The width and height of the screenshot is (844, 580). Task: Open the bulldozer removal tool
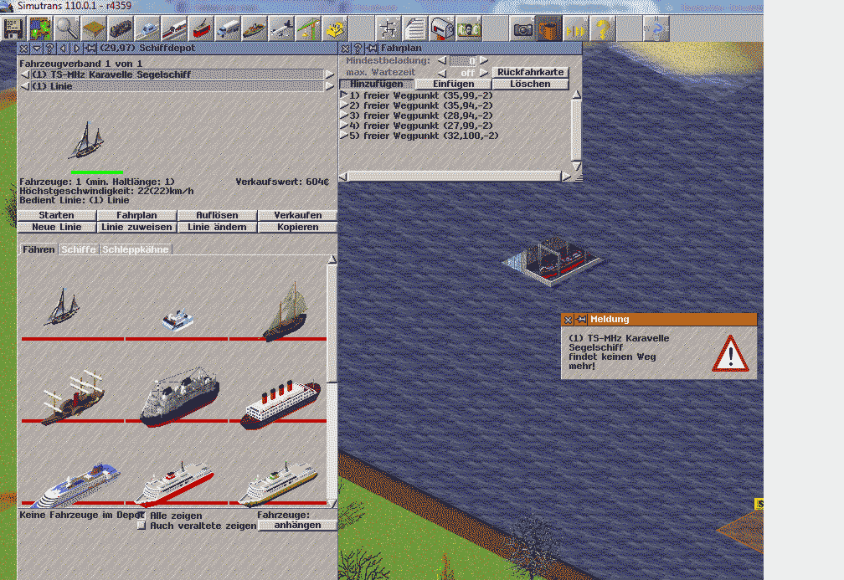point(335,28)
